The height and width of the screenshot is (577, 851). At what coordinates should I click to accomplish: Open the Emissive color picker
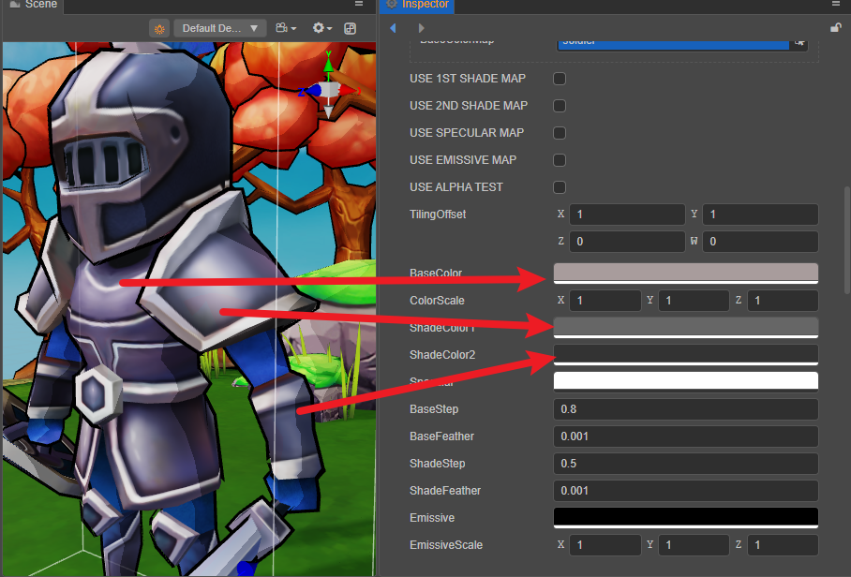(x=686, y=517)
